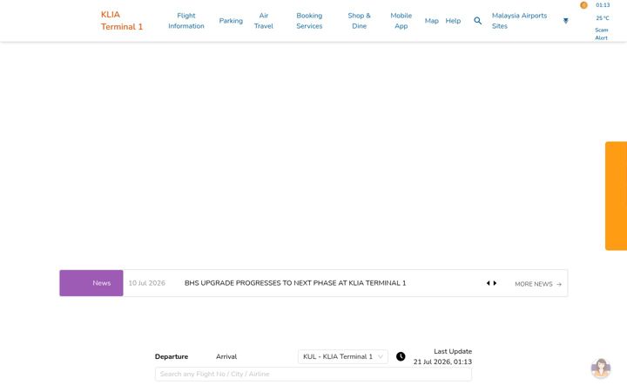Click the Last Update timestamp text
The width and height of the screenshot is (627, 392).
coord(442,357)
